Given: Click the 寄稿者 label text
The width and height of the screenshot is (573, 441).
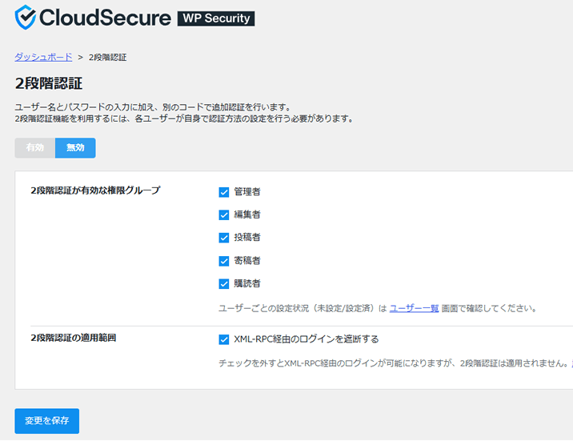Looking at the screenshot, I should point(247,261).
